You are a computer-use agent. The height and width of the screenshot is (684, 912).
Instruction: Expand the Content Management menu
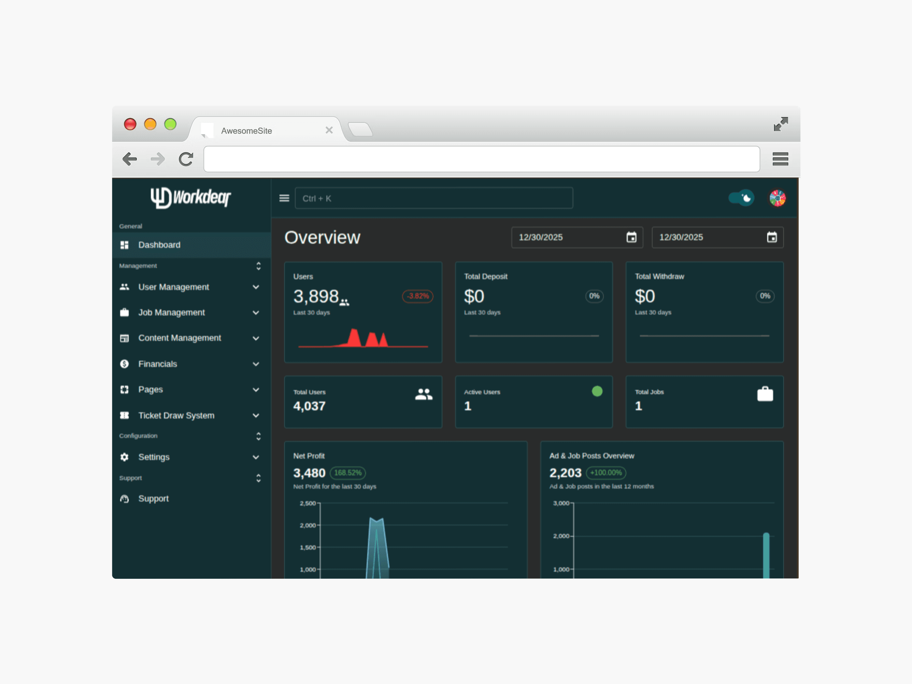point(256,338)
